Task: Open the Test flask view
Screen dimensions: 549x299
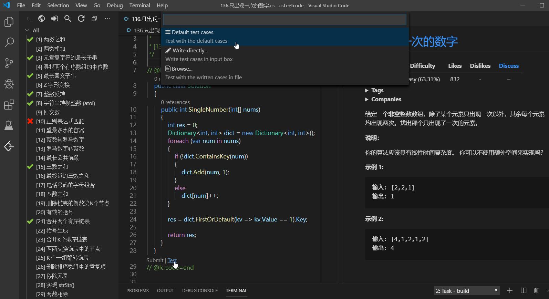Action: [9, 125]
